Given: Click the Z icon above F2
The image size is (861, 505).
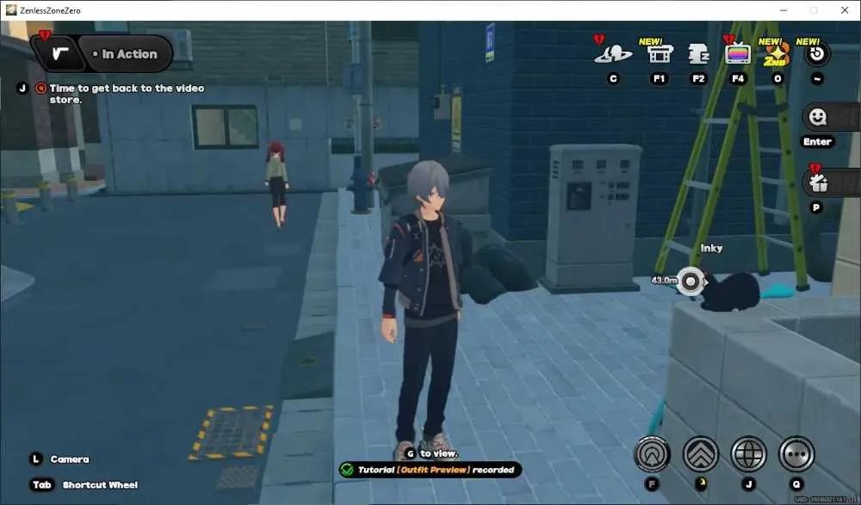Looking at the screenshot, I should click(698, 54).
